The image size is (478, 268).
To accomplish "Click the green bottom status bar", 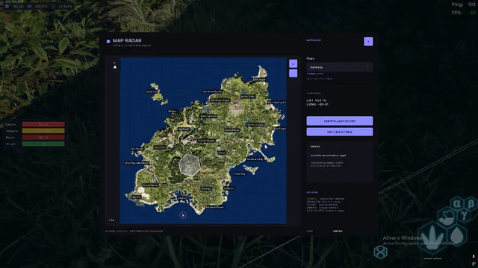I will (43, 144).
